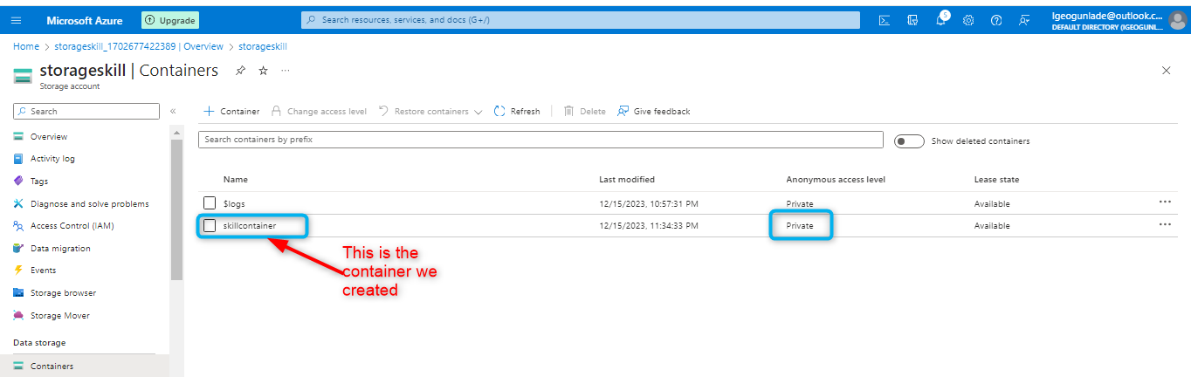The width and height of the screenshot is (1191, 377).
Task: Click Change access level
Action: tap(319, 111)
